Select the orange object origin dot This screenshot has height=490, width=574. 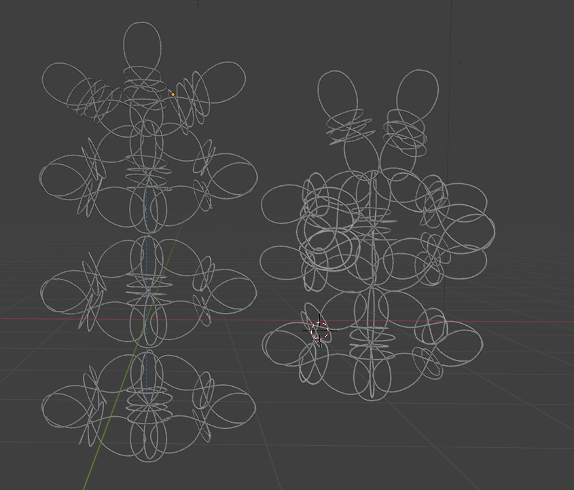pos(173,94)
